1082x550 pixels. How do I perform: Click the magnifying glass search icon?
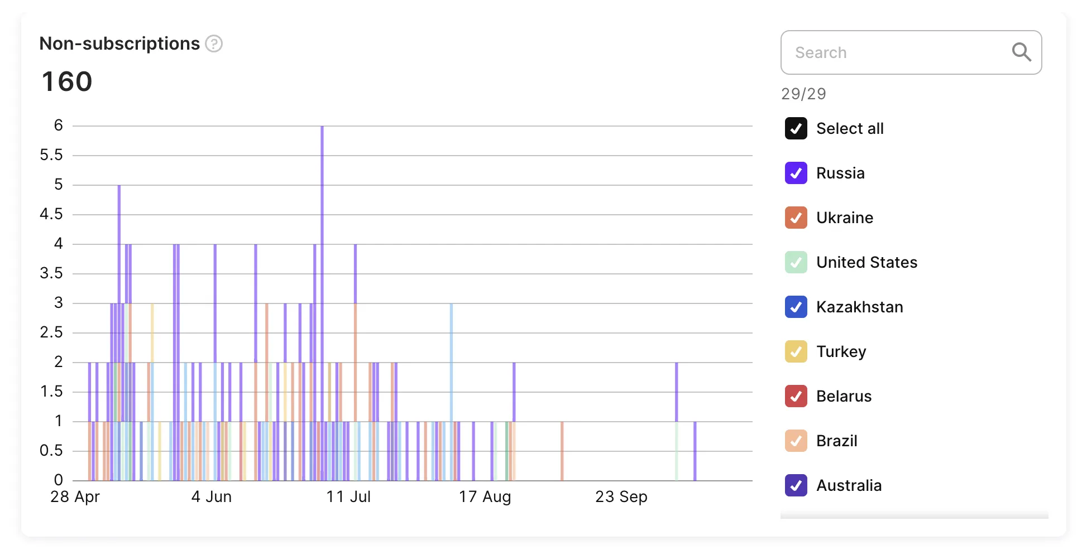tap(1021, 52)
